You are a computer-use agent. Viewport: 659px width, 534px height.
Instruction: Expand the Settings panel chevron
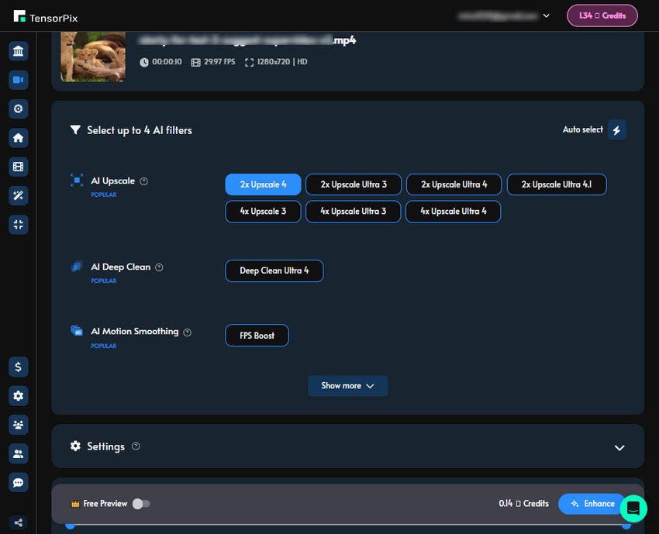(x=619, y=448)
